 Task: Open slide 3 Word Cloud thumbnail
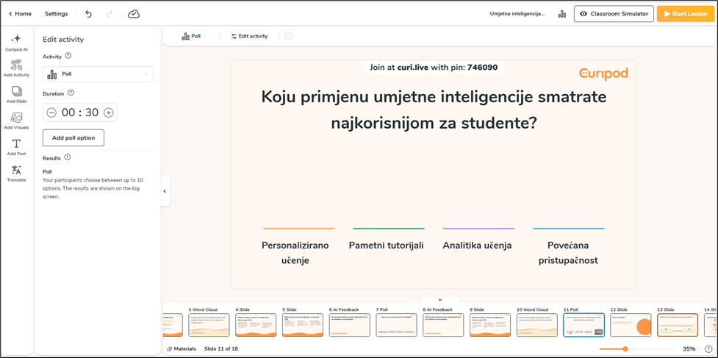click(x=209, y=325)
